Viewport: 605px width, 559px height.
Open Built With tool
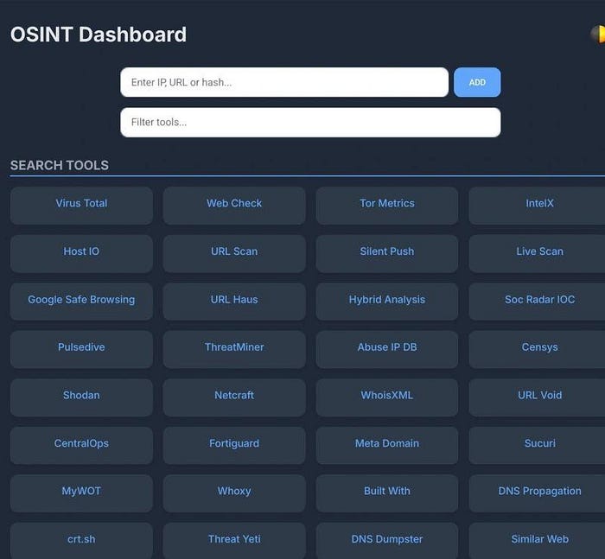(387, 493)
